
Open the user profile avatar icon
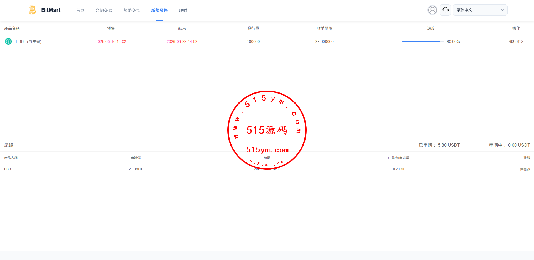tap(432, 10)
